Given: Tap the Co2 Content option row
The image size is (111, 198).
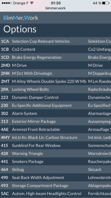Looking at the screenshot, I should click(x=55, y=49).
